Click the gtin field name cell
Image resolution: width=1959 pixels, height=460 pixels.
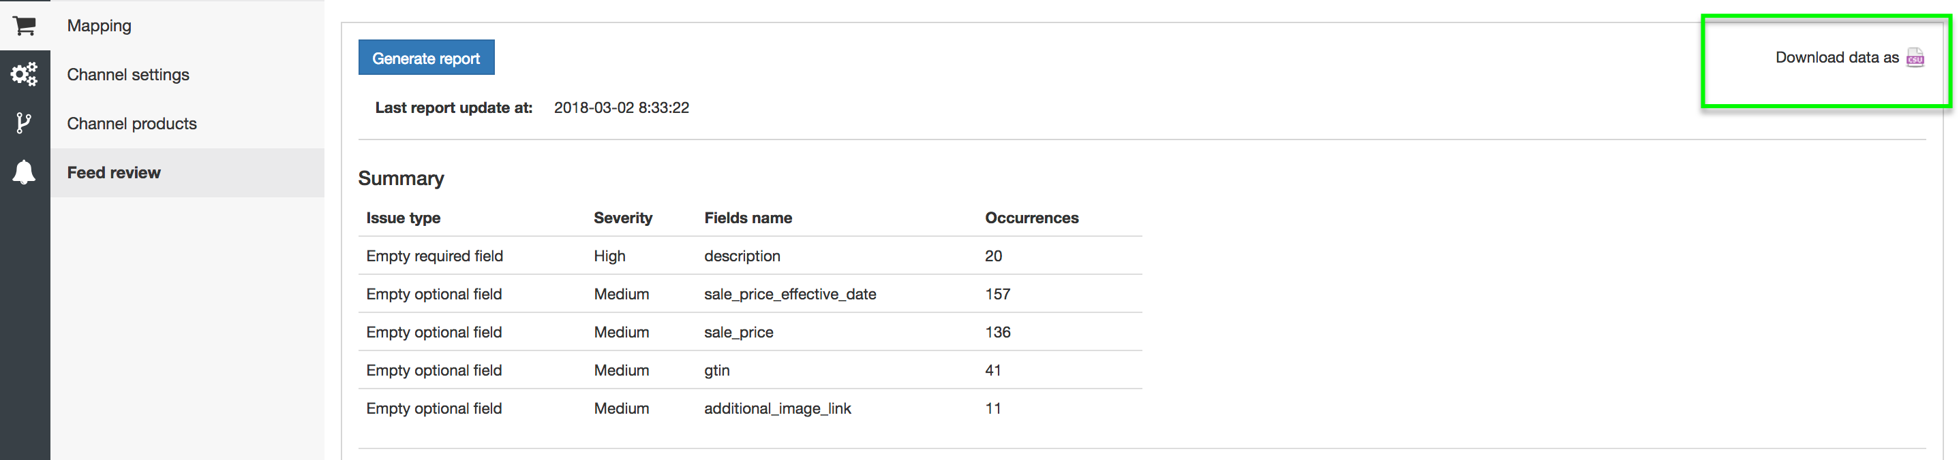pos(716,370)
